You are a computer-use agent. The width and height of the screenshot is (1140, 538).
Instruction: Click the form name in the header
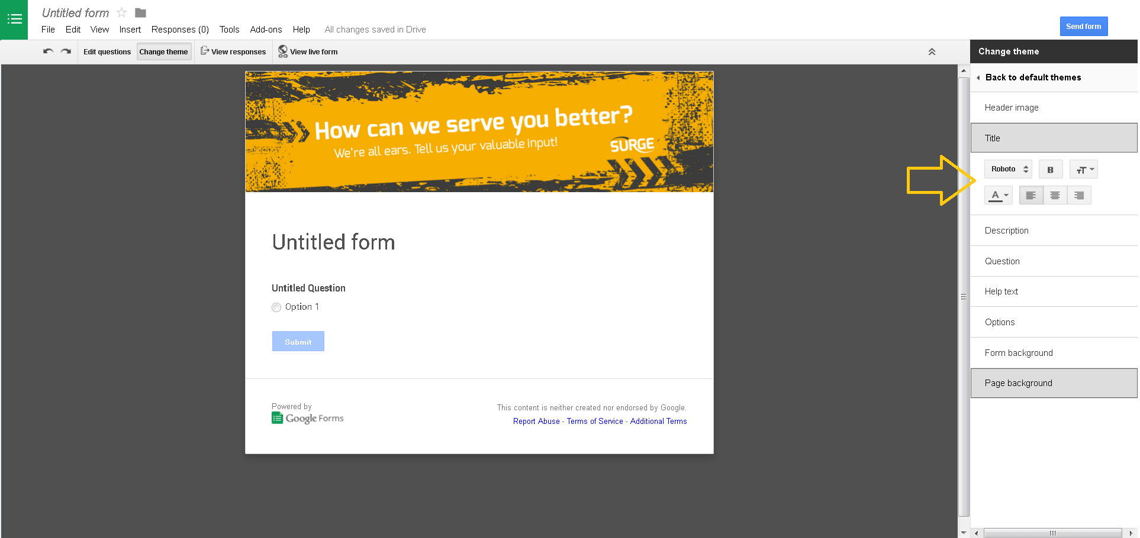[75, 13]
